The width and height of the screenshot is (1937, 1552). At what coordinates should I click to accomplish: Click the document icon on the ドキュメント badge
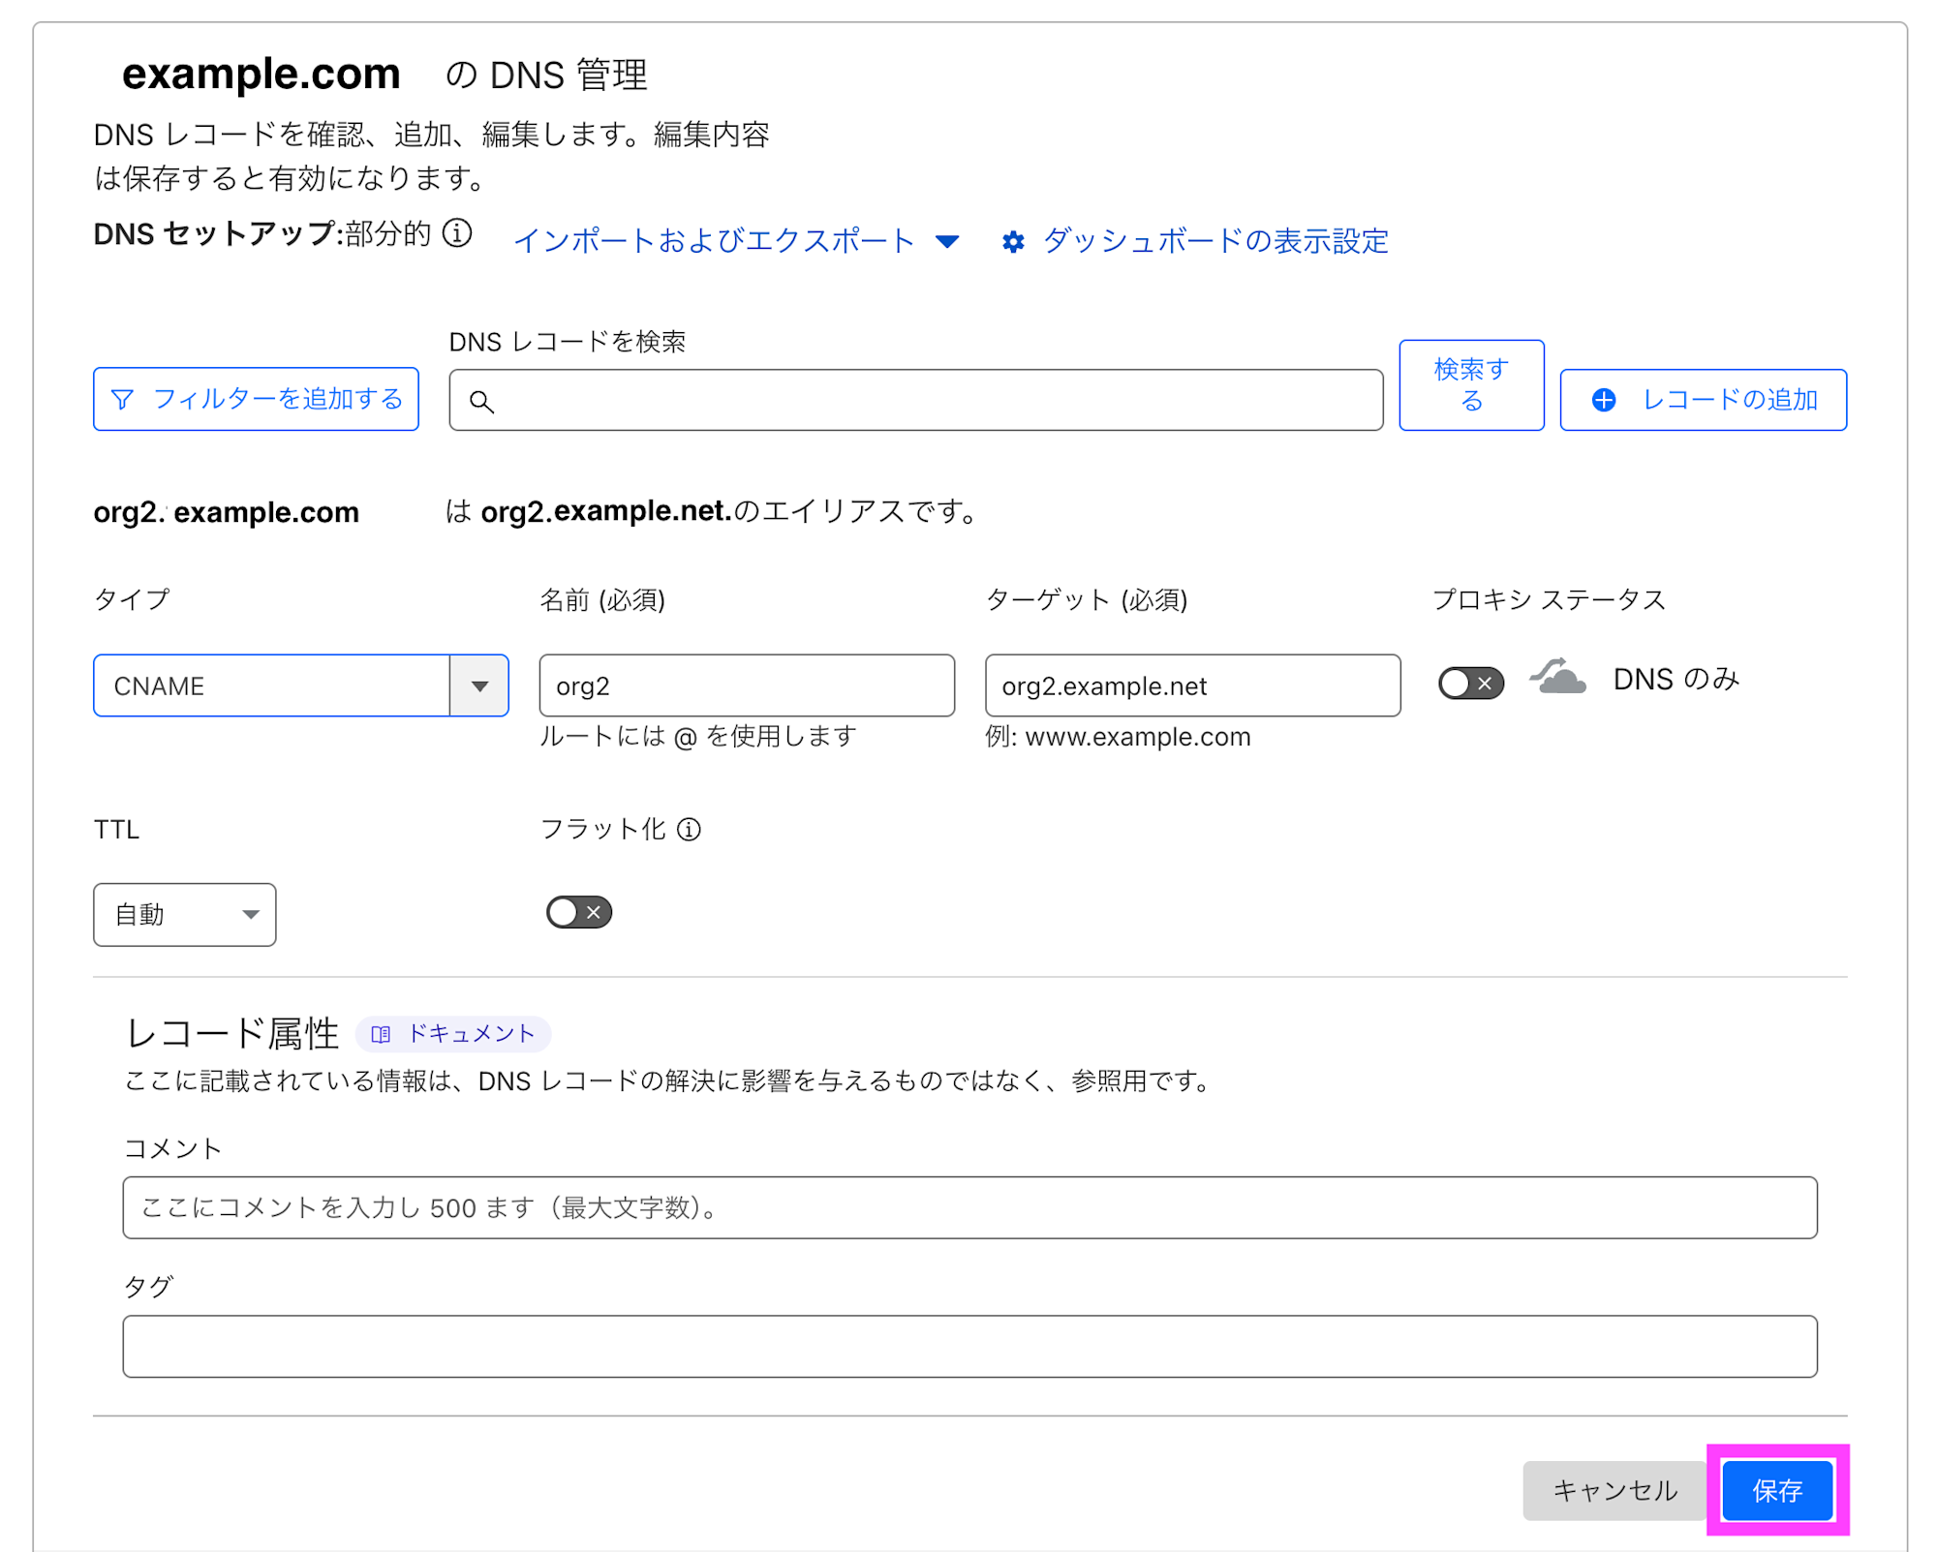382,1033
